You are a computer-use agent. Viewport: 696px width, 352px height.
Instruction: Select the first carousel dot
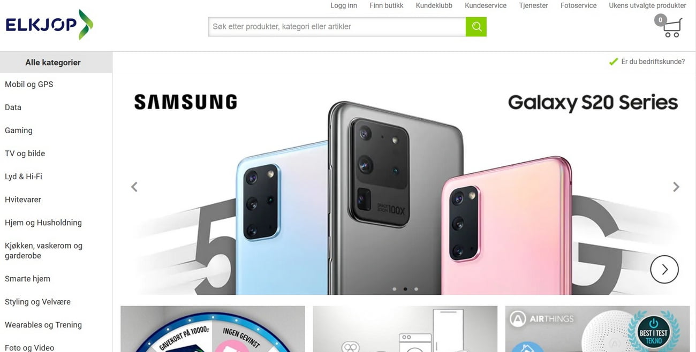(x=395, y=289)
